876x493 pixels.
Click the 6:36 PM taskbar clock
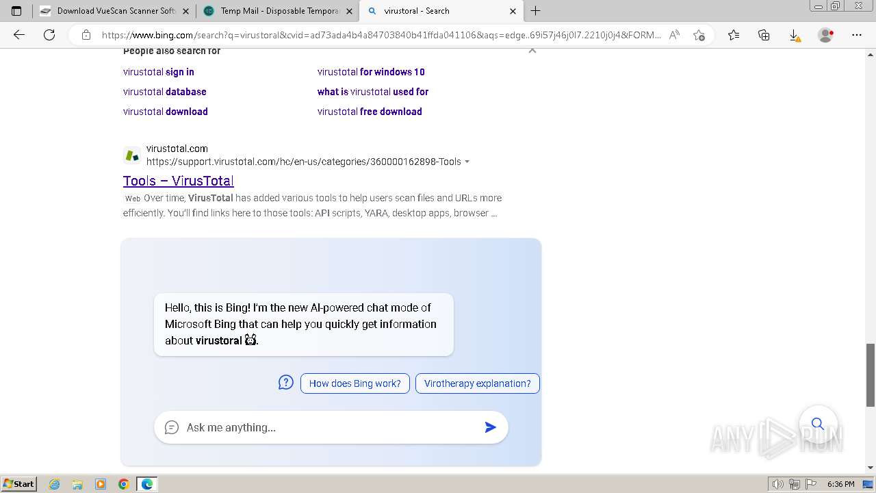pyautogui.click(x=840, y=484)
